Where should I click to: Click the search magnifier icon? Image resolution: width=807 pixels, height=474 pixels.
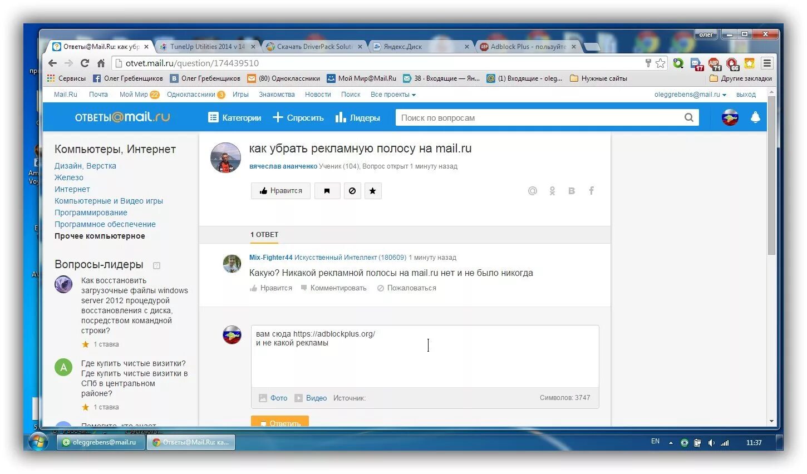[689, 117]
